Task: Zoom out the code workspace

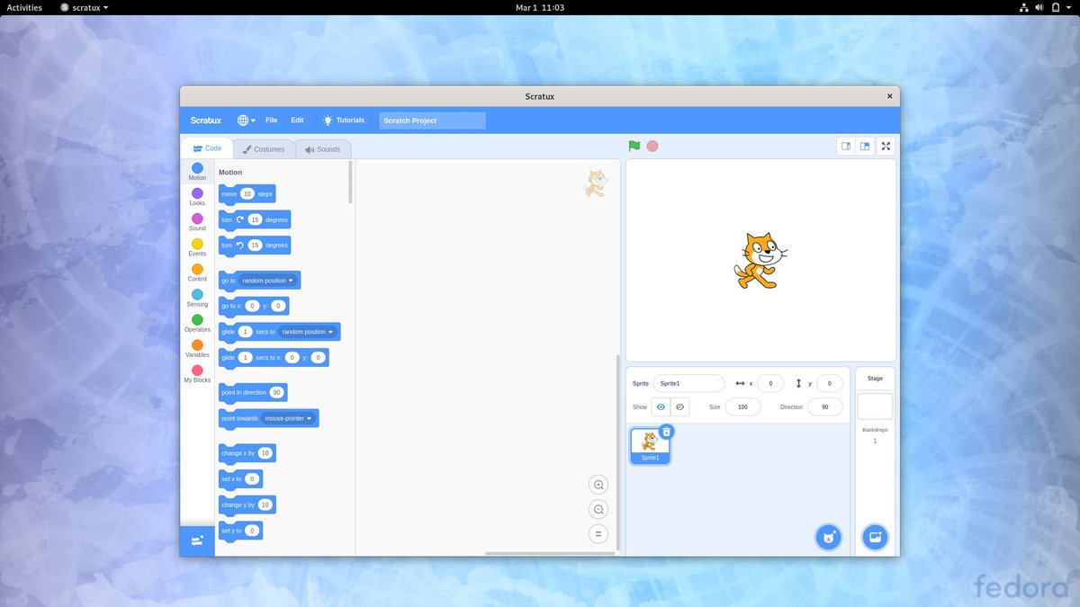Action: coord(598,510)
